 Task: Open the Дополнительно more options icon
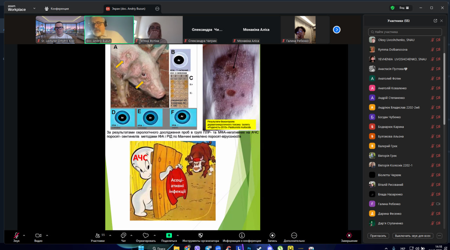[294, 236]
